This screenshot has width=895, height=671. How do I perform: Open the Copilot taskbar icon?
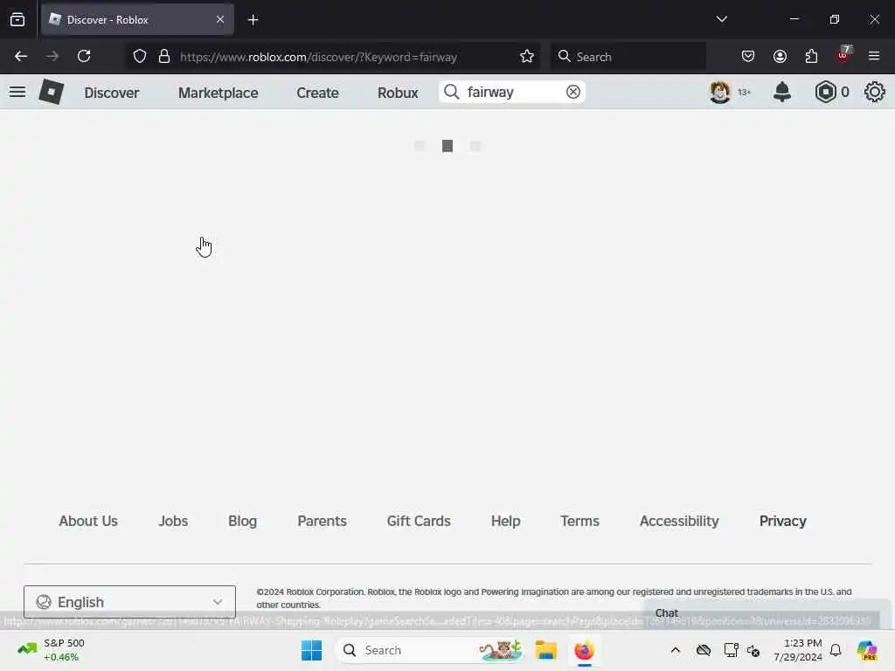(x=867, y=650)
